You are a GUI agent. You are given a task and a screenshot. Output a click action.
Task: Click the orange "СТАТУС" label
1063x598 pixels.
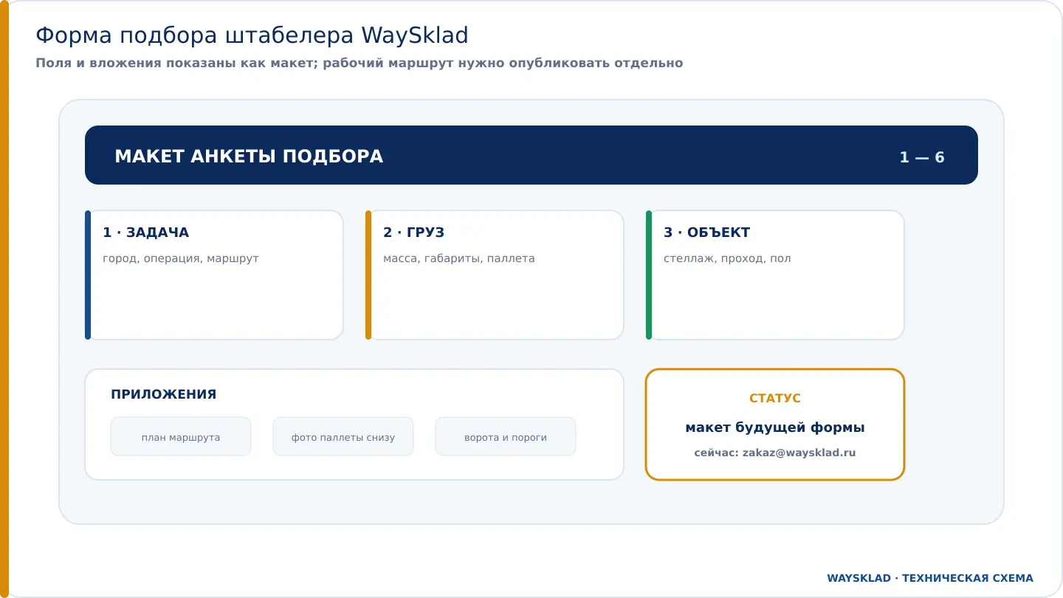click(775, 399)
